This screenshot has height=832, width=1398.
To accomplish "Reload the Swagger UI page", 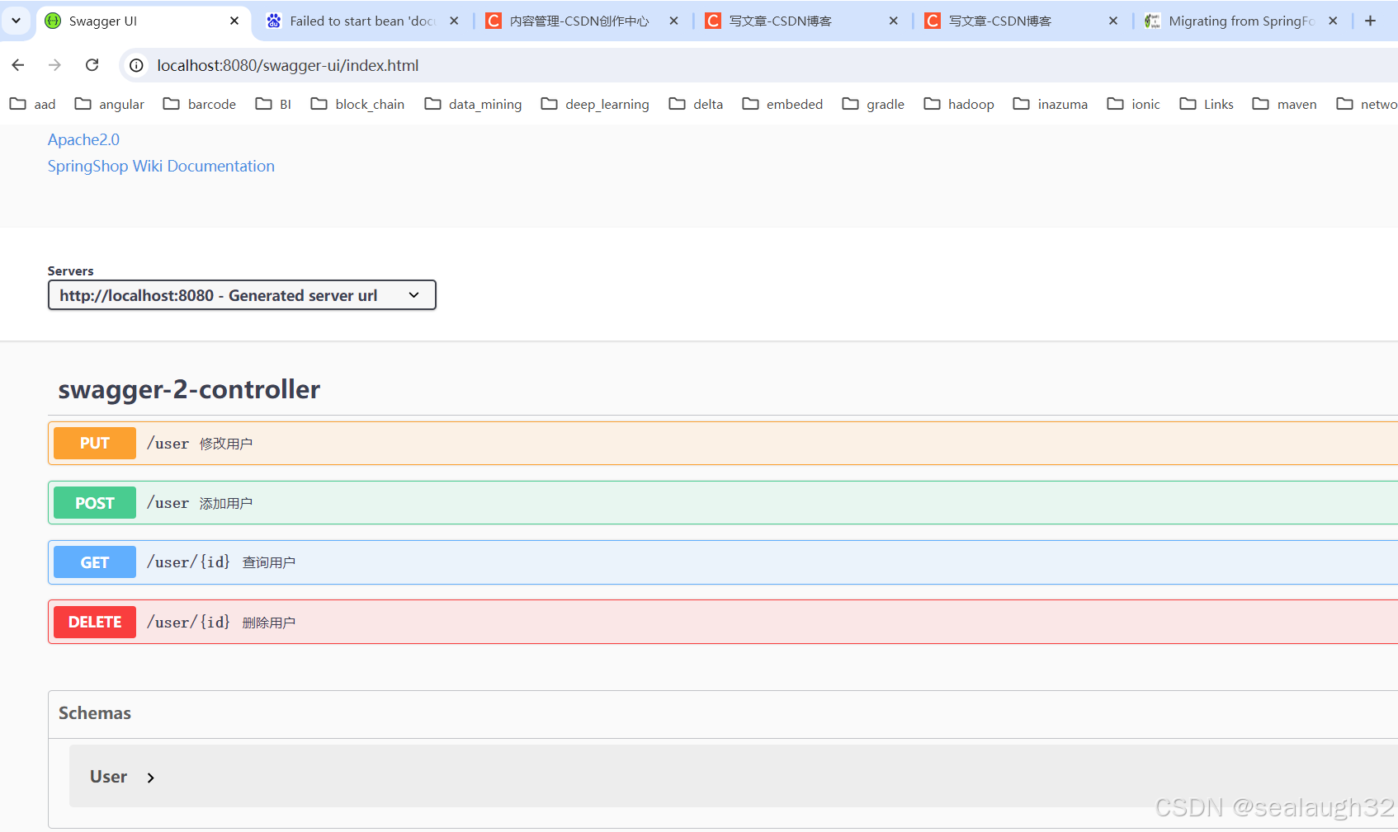I will tap(92, 64).
